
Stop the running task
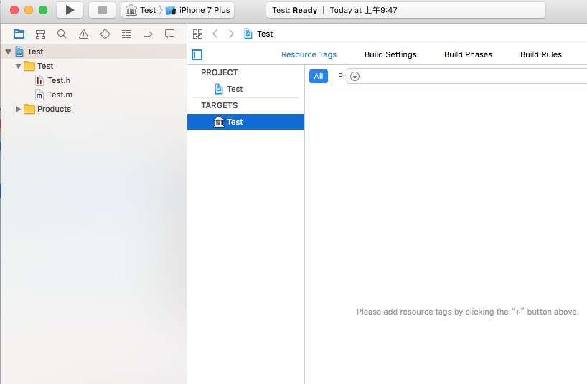click(x=102, y=10)
